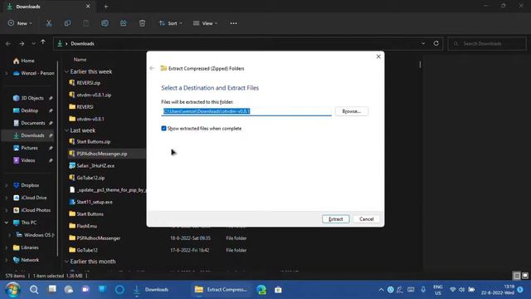The image size is (531, 299).
Task: Click the Wi-Fi network tray icon
Action: [452, 290]
